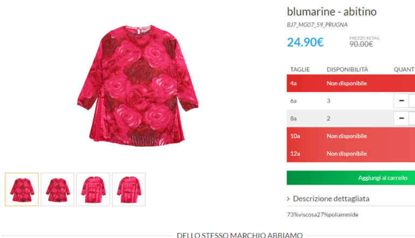Select the 6a size row label

coord(293,101)
